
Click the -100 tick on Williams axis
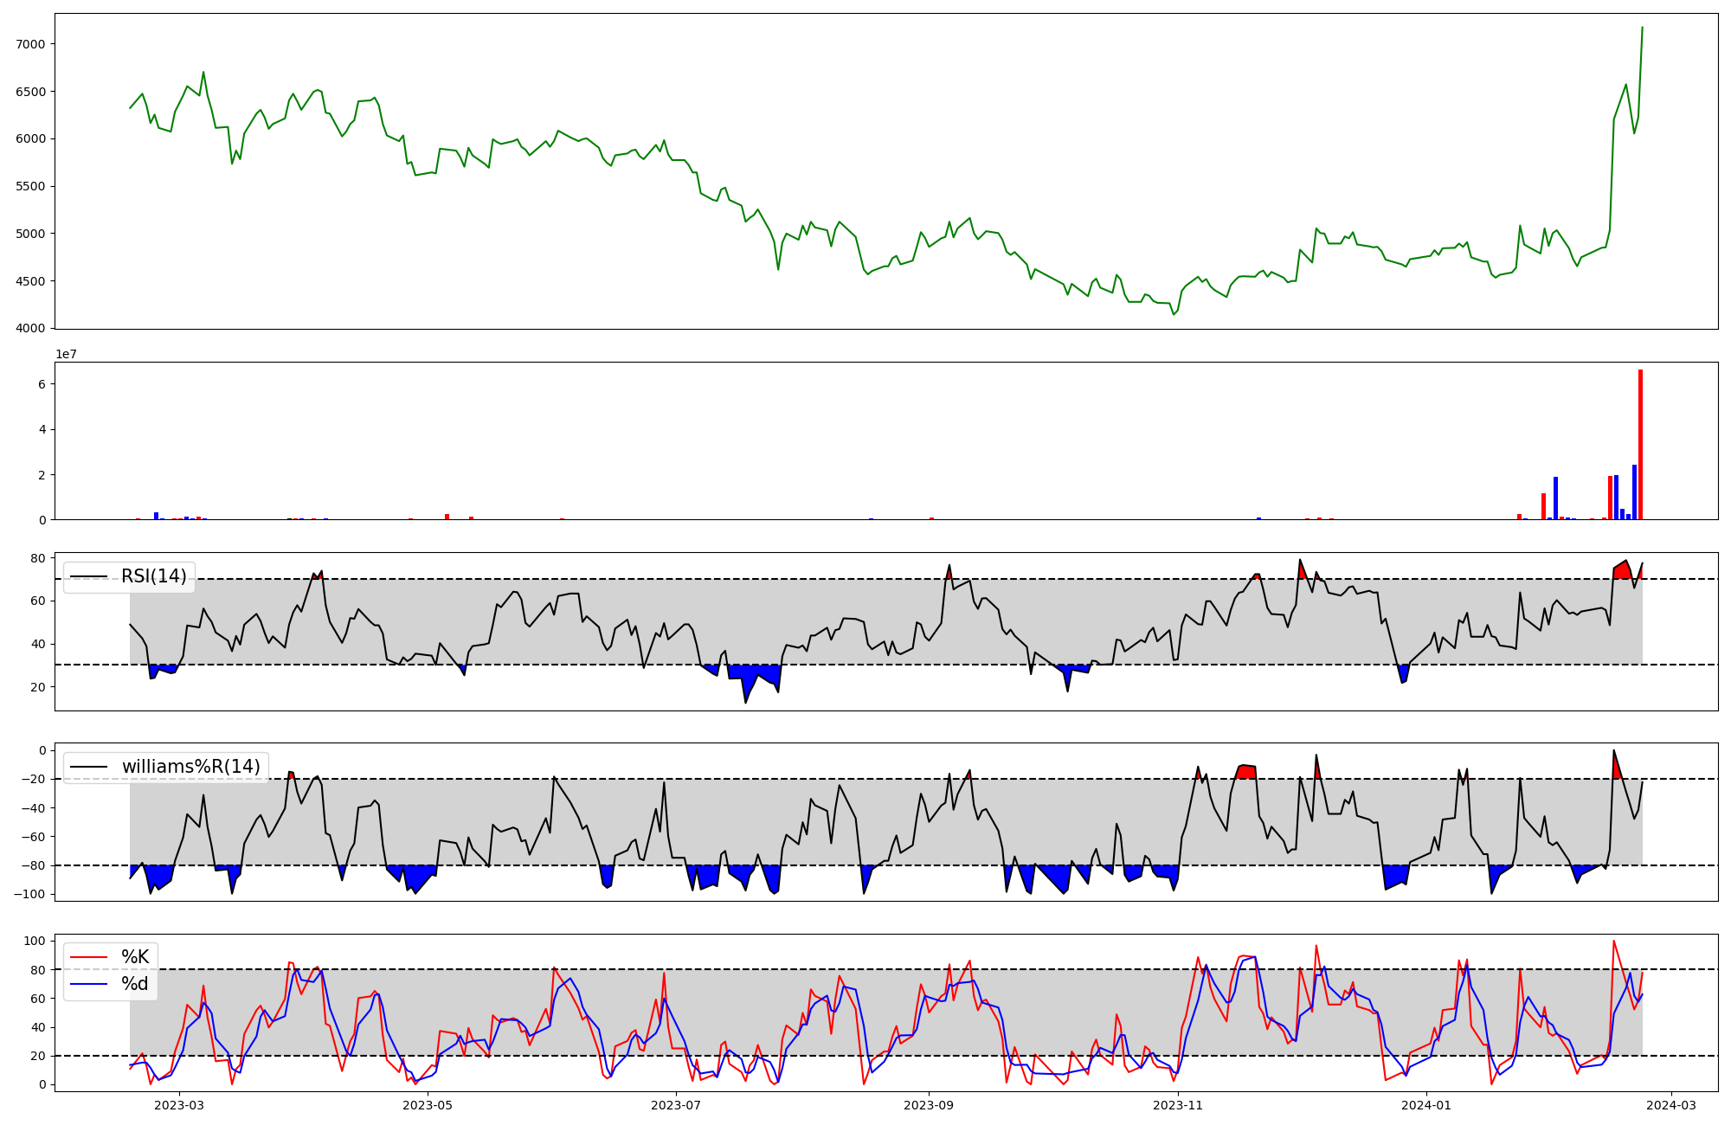pos(29,895)
